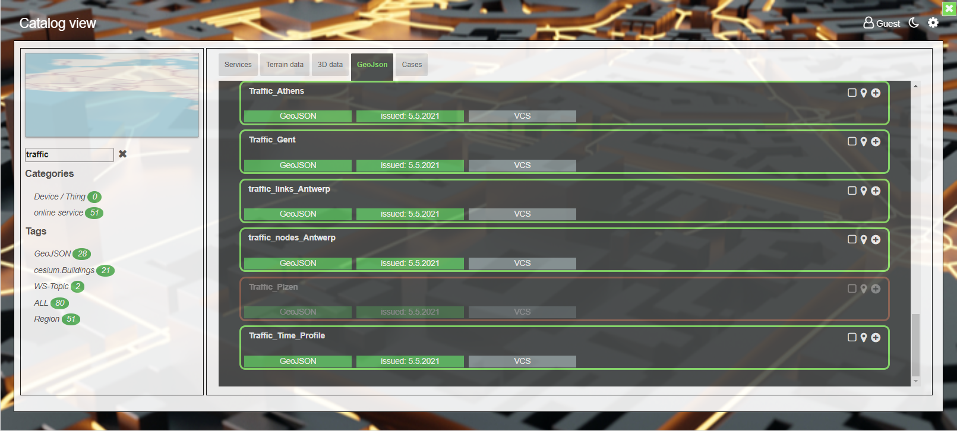Open settings via the gear icon

933,23
